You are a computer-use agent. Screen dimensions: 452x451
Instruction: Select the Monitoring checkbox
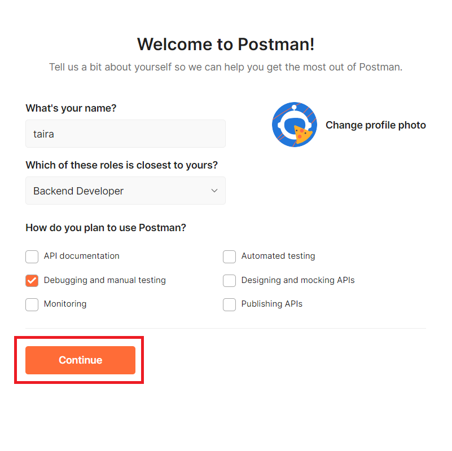(x=32, y=304)
